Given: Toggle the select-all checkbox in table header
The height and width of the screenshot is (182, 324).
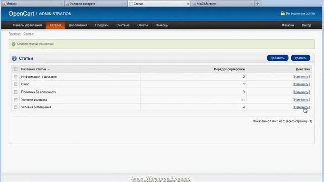Looking at the screenshot, I should point(16,69).
